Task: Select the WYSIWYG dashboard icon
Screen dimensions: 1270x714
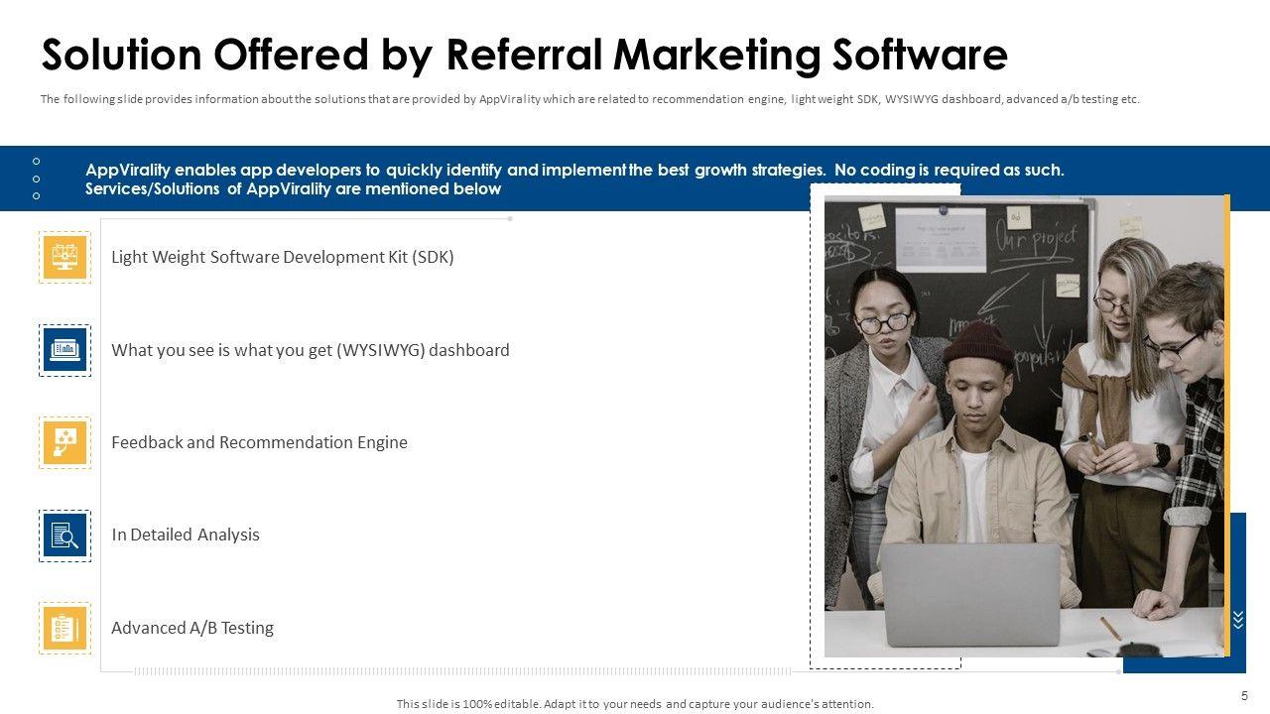Action: tap(64, 350)
